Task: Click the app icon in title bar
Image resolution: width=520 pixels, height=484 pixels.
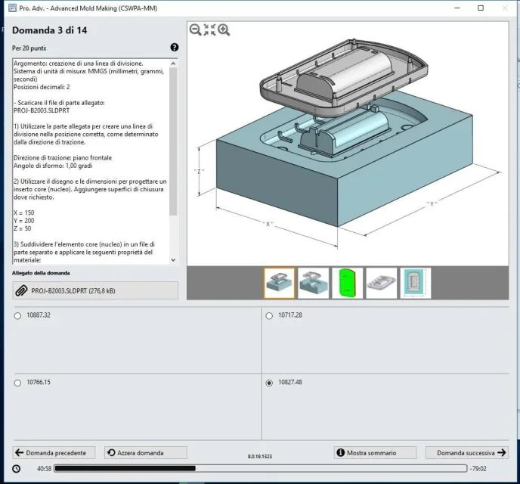Action: coord(12,8)
